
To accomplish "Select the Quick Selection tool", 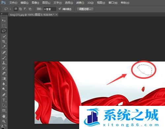I will click(x=4, y=36).
